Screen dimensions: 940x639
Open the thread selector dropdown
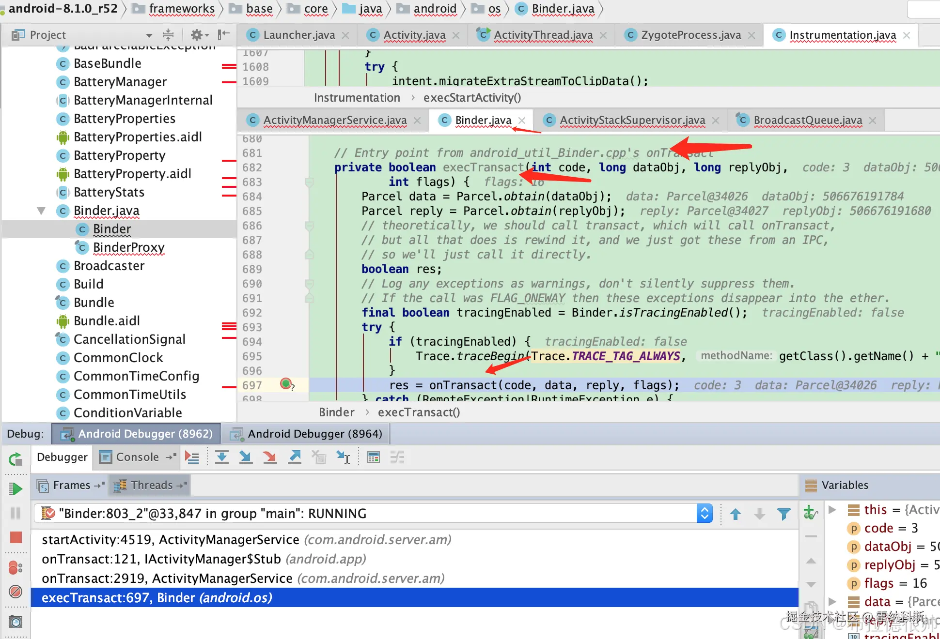click(705, 514)
